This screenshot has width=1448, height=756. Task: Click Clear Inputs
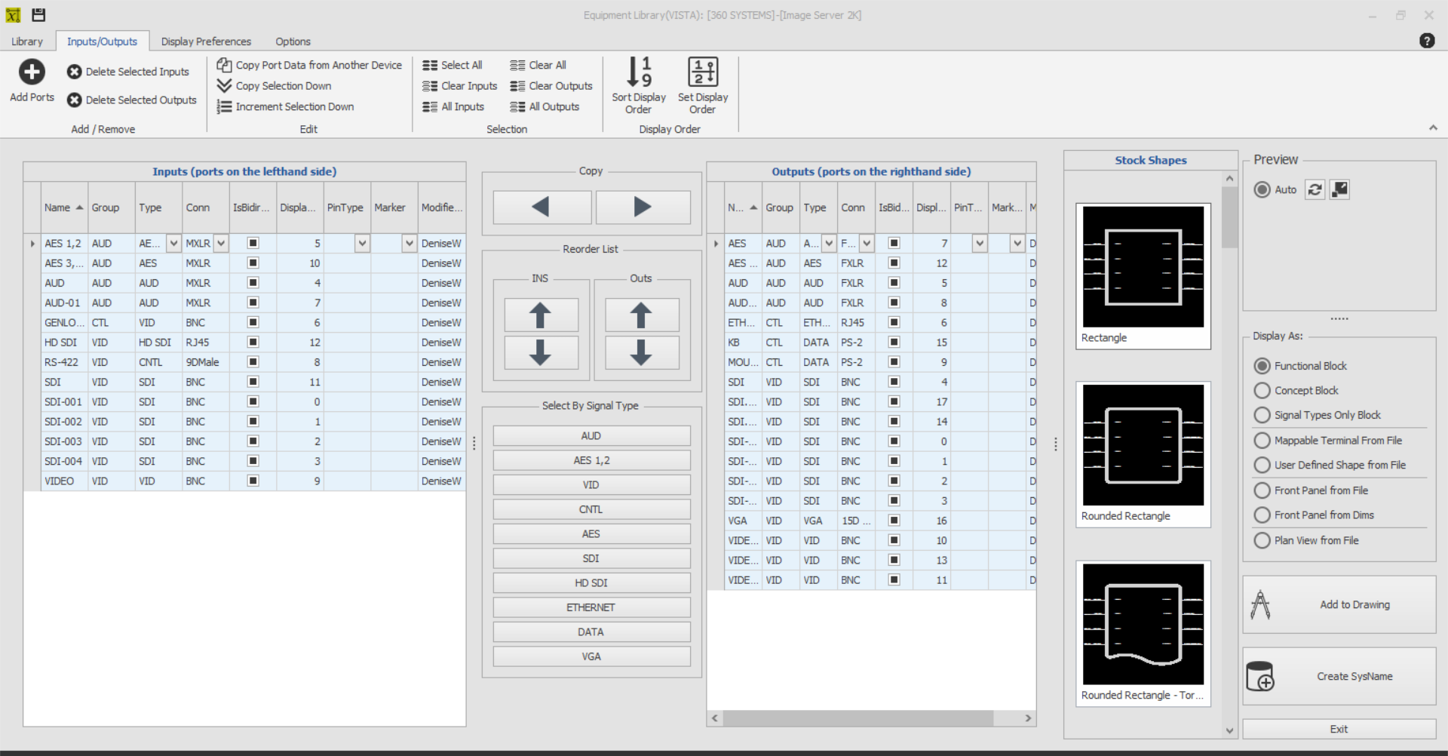coord(460,86)
